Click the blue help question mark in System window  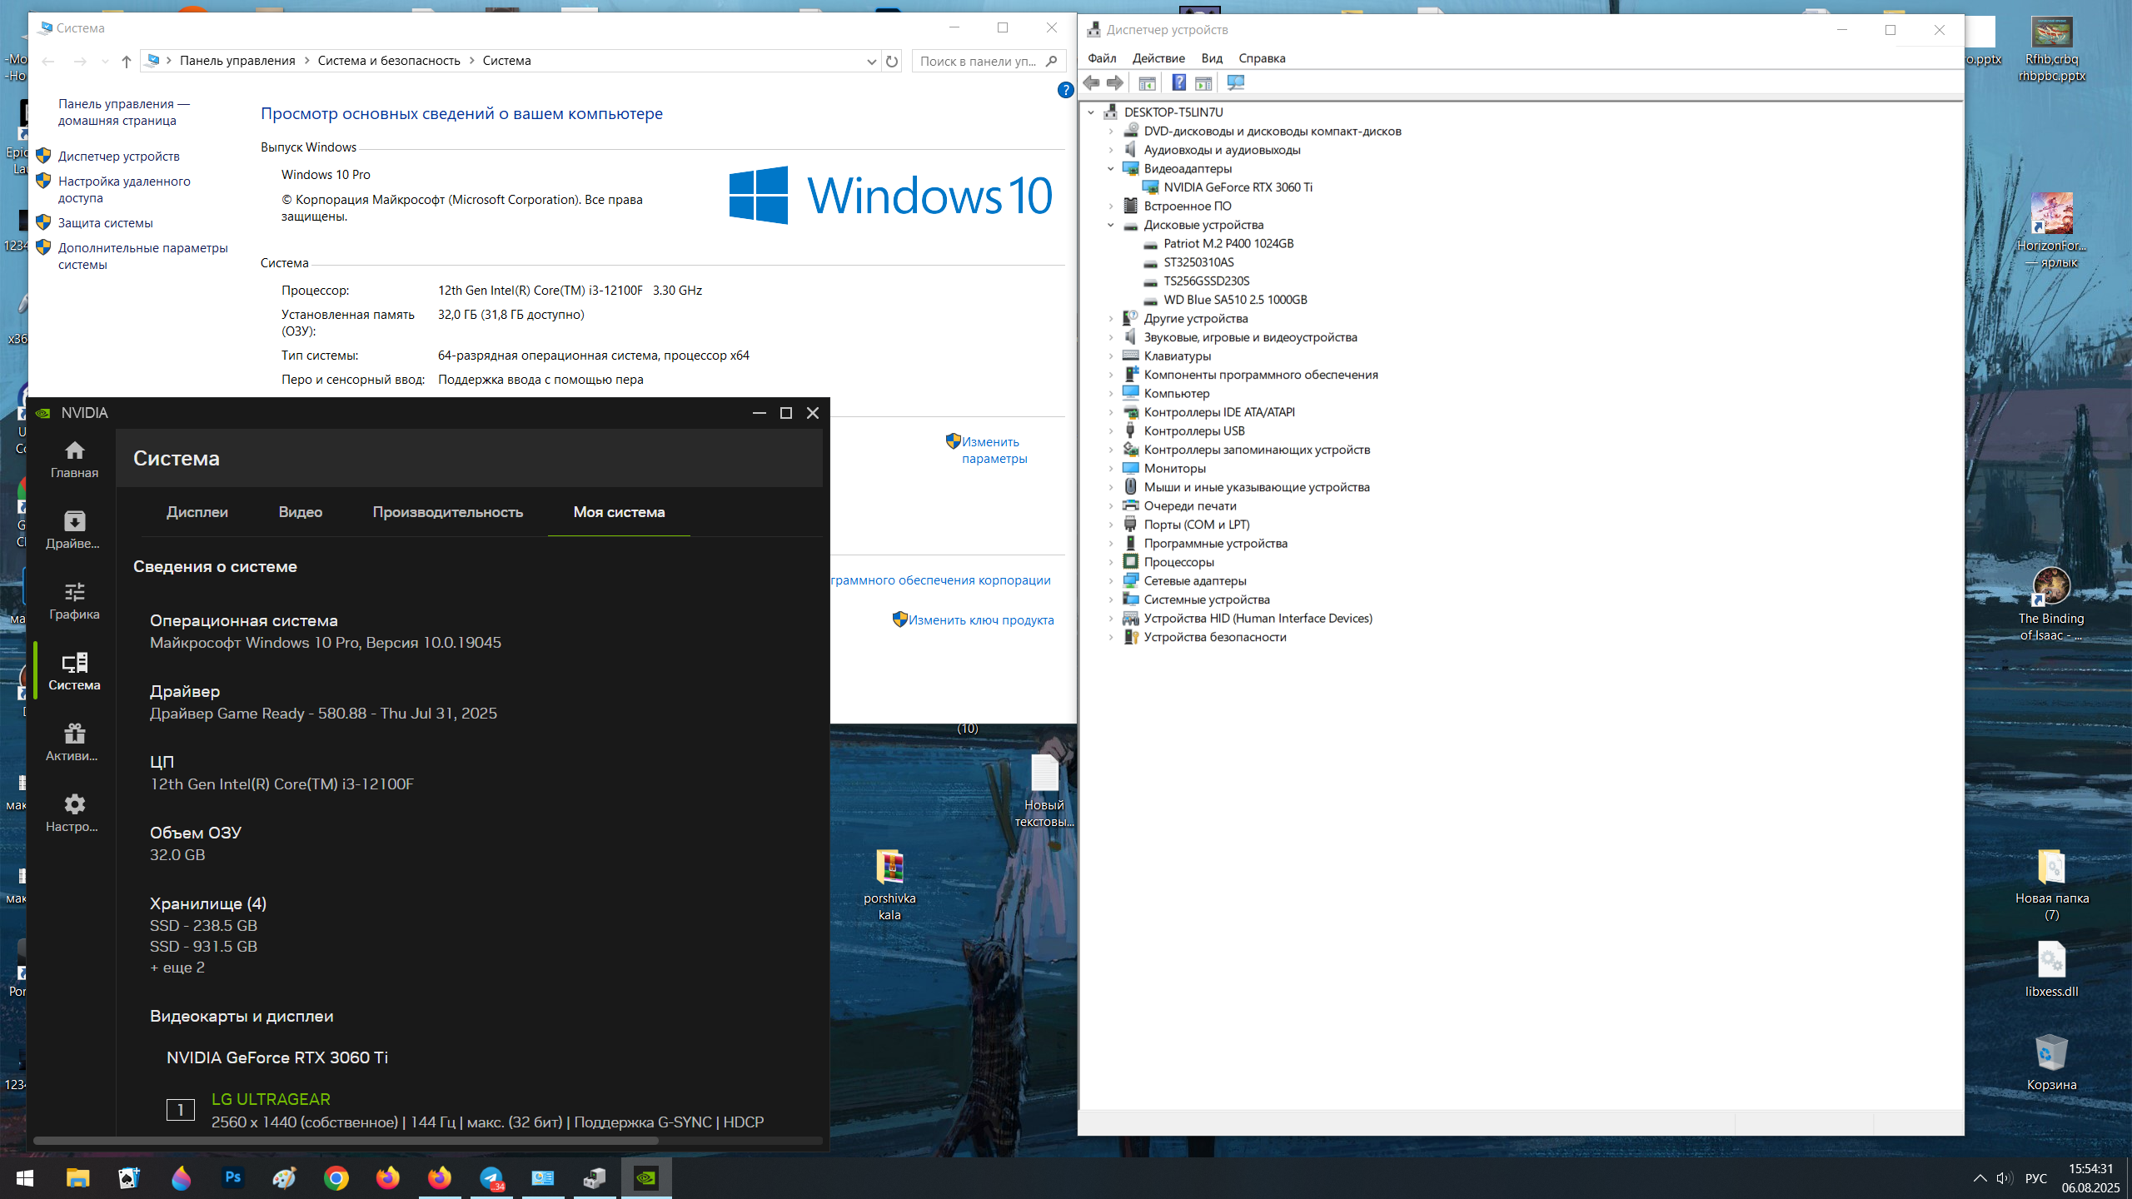(1064, 90)
